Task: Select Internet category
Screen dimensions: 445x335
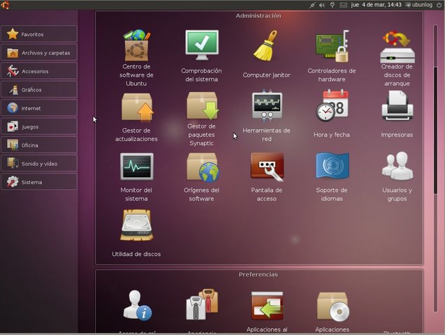Action: (x=39, y=107)
